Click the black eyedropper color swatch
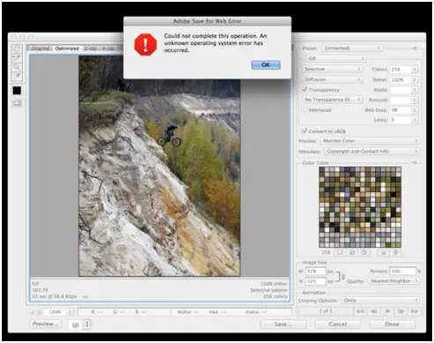Image resolution: width=434 pixels, height=343 pixels. (x=17, y=91)
